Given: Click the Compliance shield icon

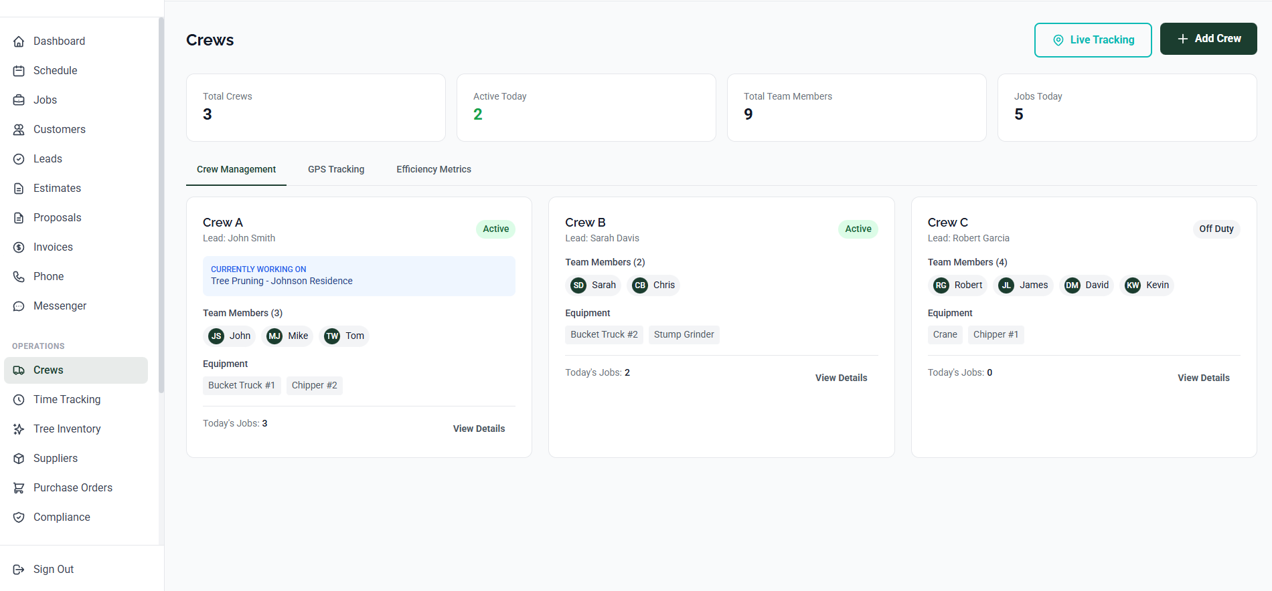Looking at the screenshot, I should pyautogui.click(x=19, y=517).
